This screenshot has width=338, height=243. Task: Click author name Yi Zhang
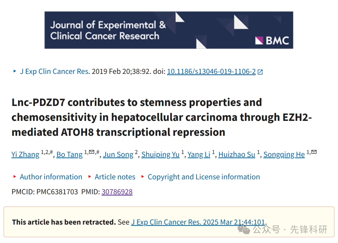coord(25,154)
